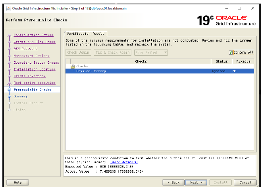
Task: Click the Install Product step label
Action: 28,103
